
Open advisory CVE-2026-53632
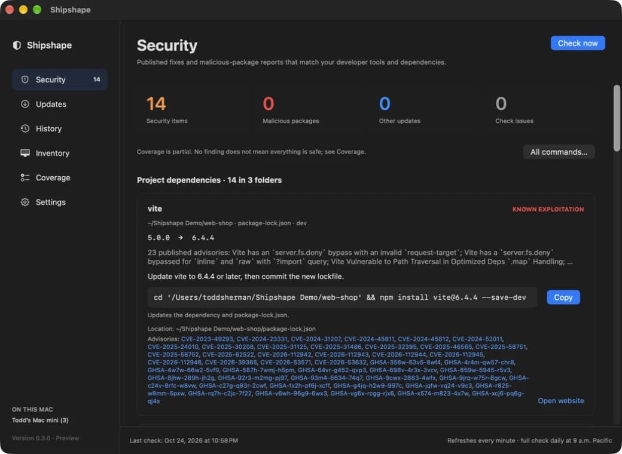(340, 362)
